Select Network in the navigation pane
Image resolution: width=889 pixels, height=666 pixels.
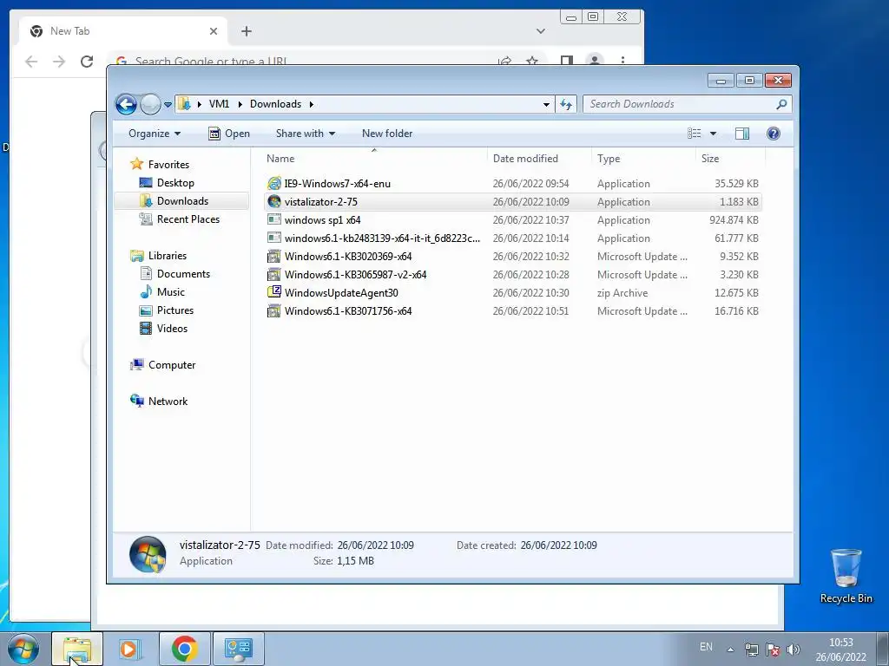[168, 402]
